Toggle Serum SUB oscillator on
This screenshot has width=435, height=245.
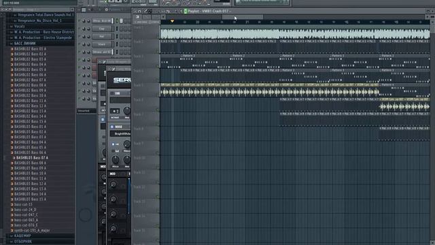[111, 94]
